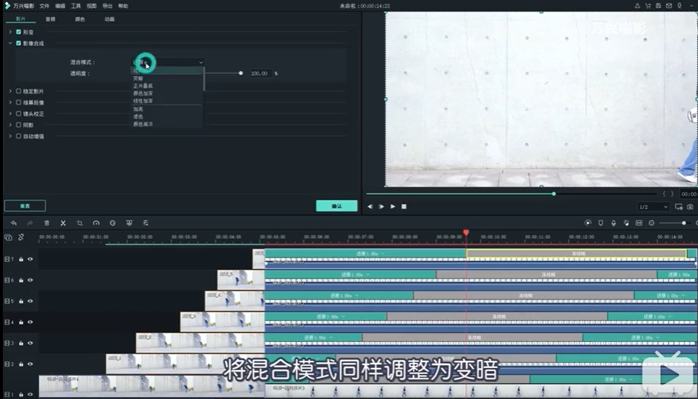This screenshot has width=698, height=399.
Task: Collapse the 影像合成 section chevron
Action: pos(10,43)
